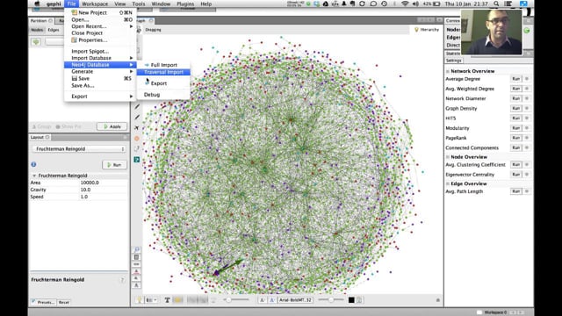Run the Modularity statistic
Image resolution: width=562 pixels, height=316 pixels.
515,128
